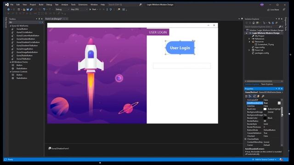Click the Start debugging button
This screenshot has height=165, width=294.
point(93,9)
